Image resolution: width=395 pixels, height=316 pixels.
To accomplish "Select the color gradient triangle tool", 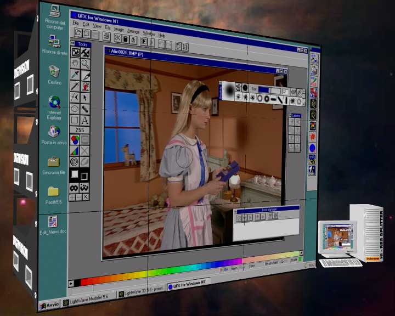I will point(75,150).
